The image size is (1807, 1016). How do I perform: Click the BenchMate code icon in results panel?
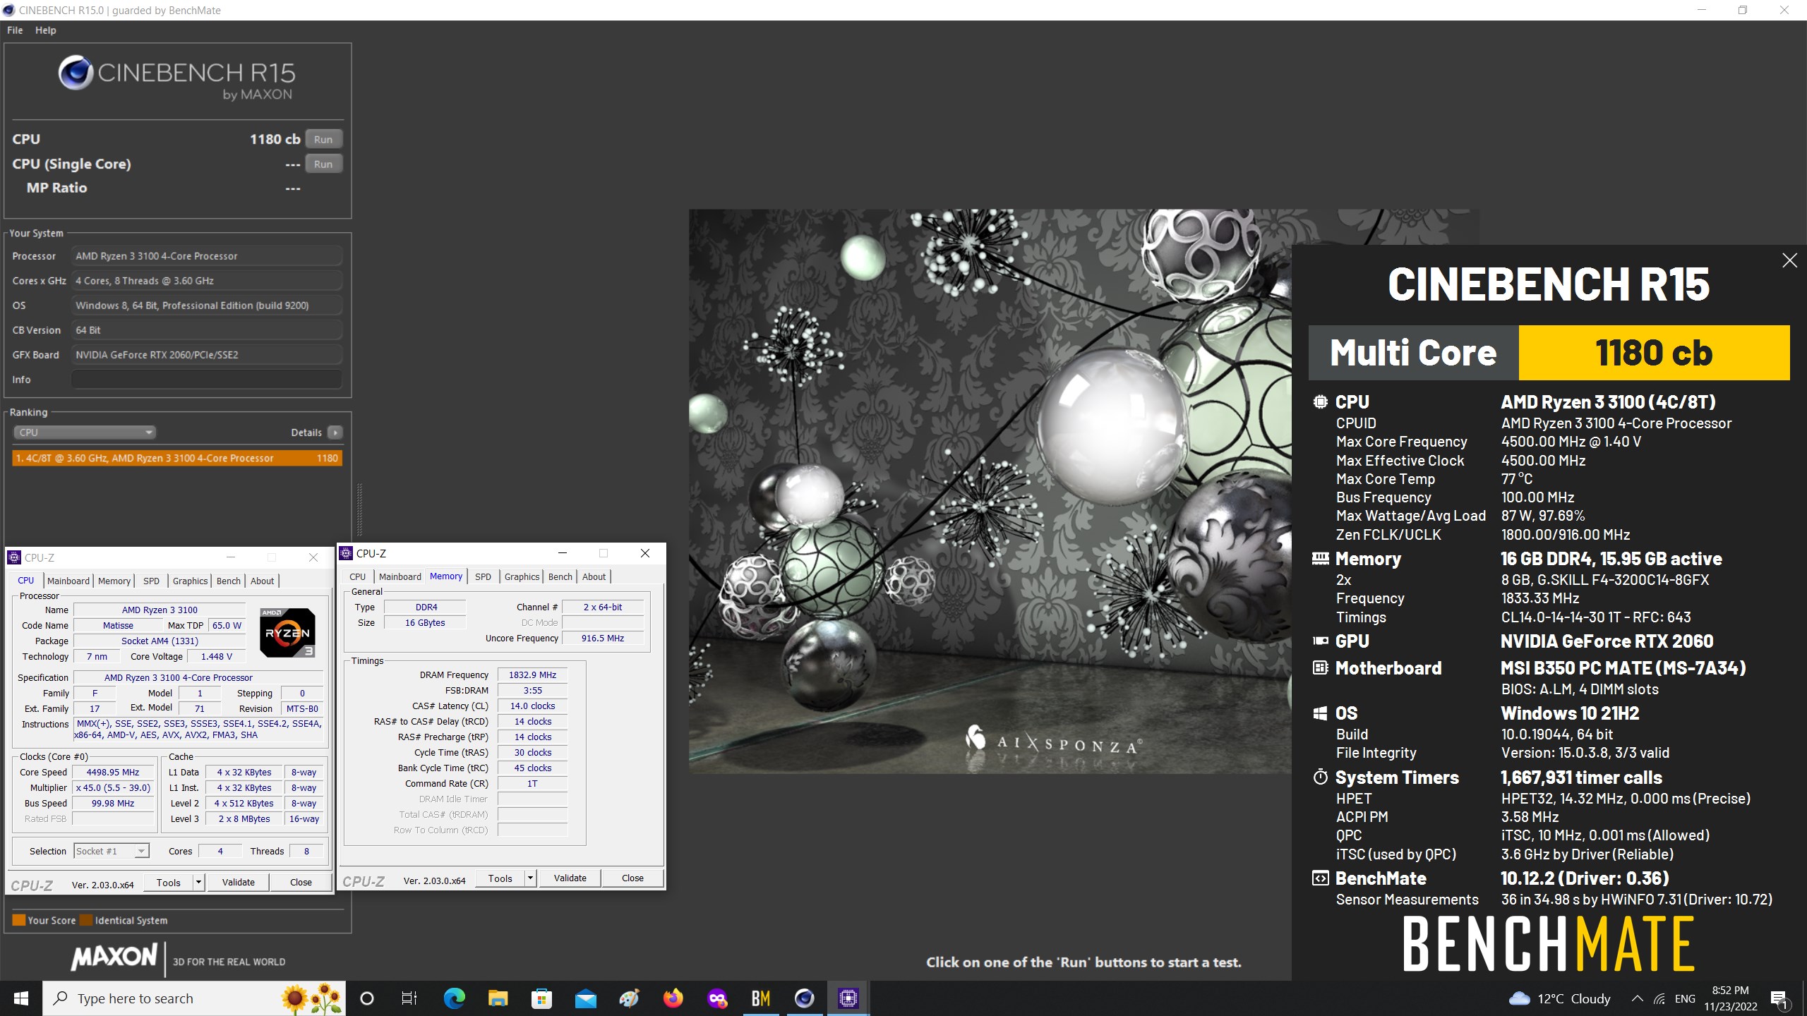click(x=1320, y=878)
